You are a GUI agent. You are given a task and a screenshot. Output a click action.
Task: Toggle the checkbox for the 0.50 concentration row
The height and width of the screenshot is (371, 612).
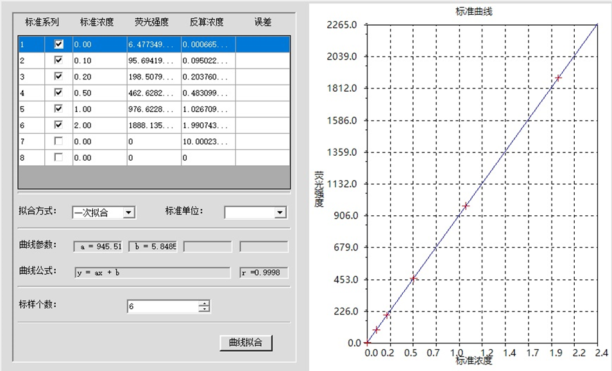(58, 92)
